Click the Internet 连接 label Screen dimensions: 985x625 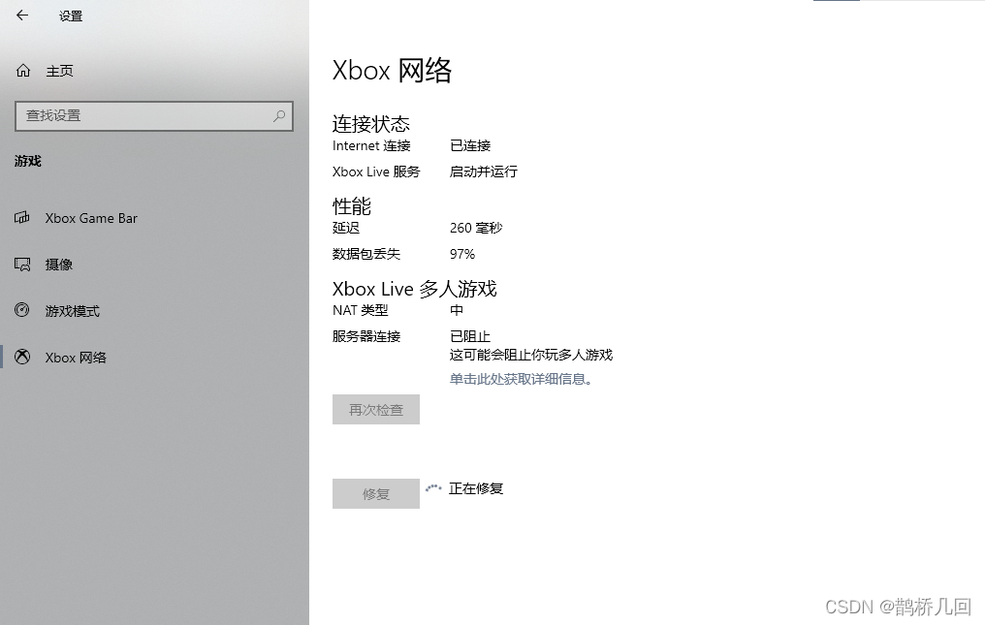[x=371, y=145]
